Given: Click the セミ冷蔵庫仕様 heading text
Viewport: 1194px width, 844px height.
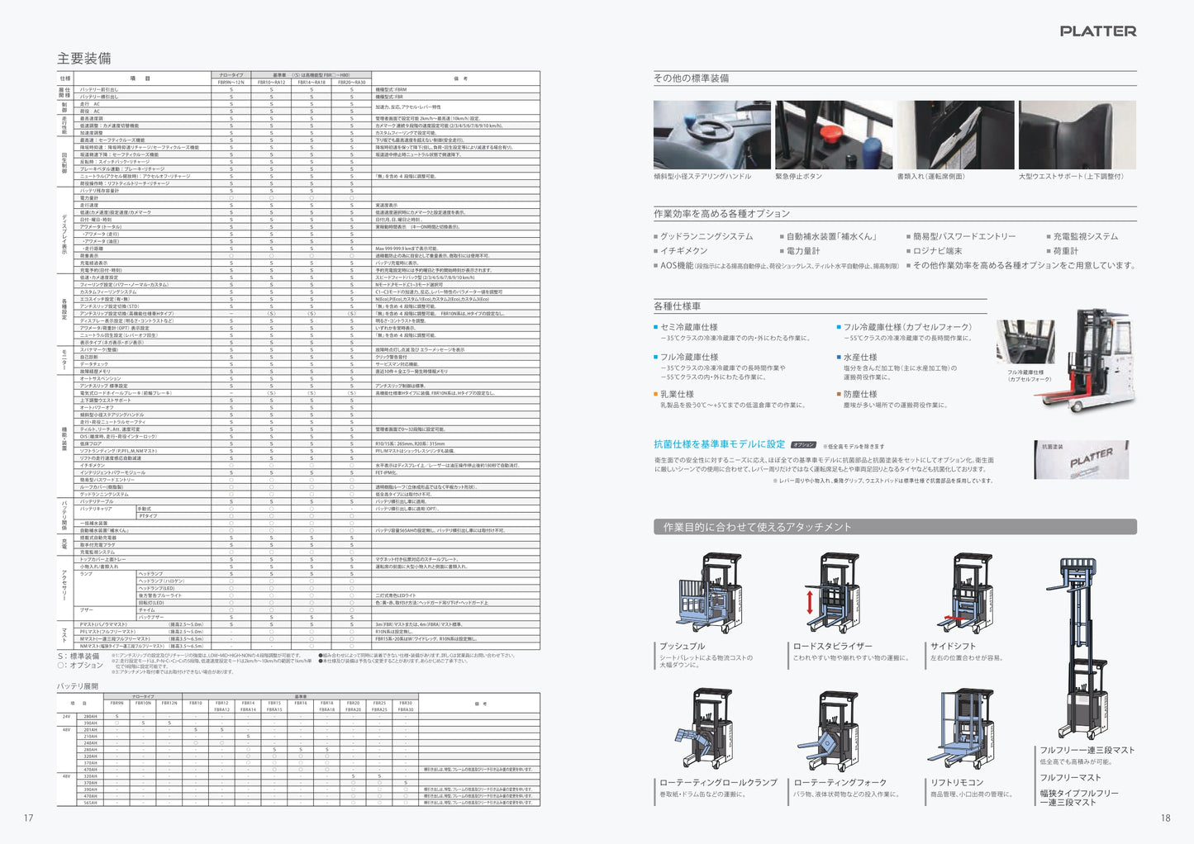Looking at the screenshot, I should coord(688,327).
